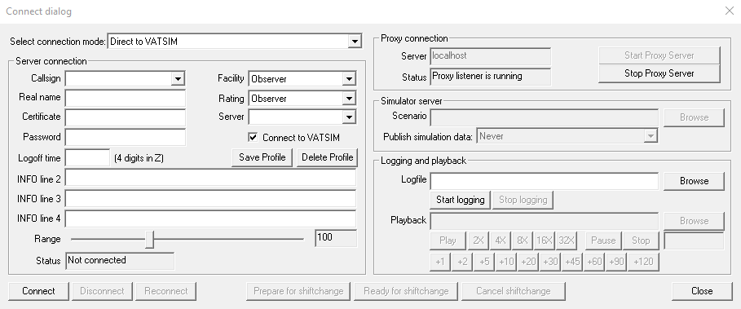
Task: Set playback speed to 2X
Action: click(x=479, y=241)
